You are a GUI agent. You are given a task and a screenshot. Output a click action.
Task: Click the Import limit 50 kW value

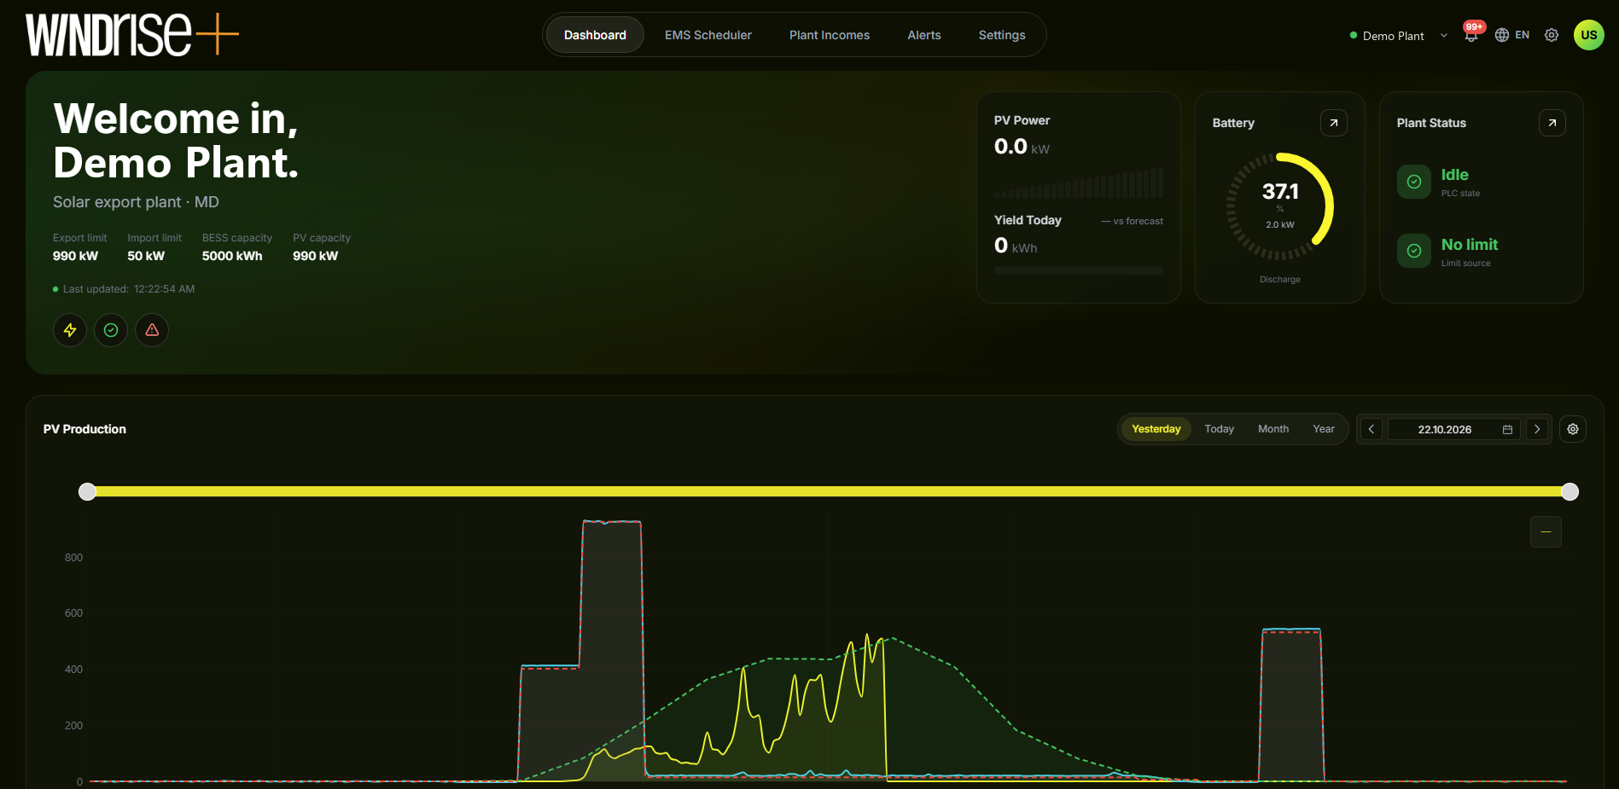pos(146,256)
